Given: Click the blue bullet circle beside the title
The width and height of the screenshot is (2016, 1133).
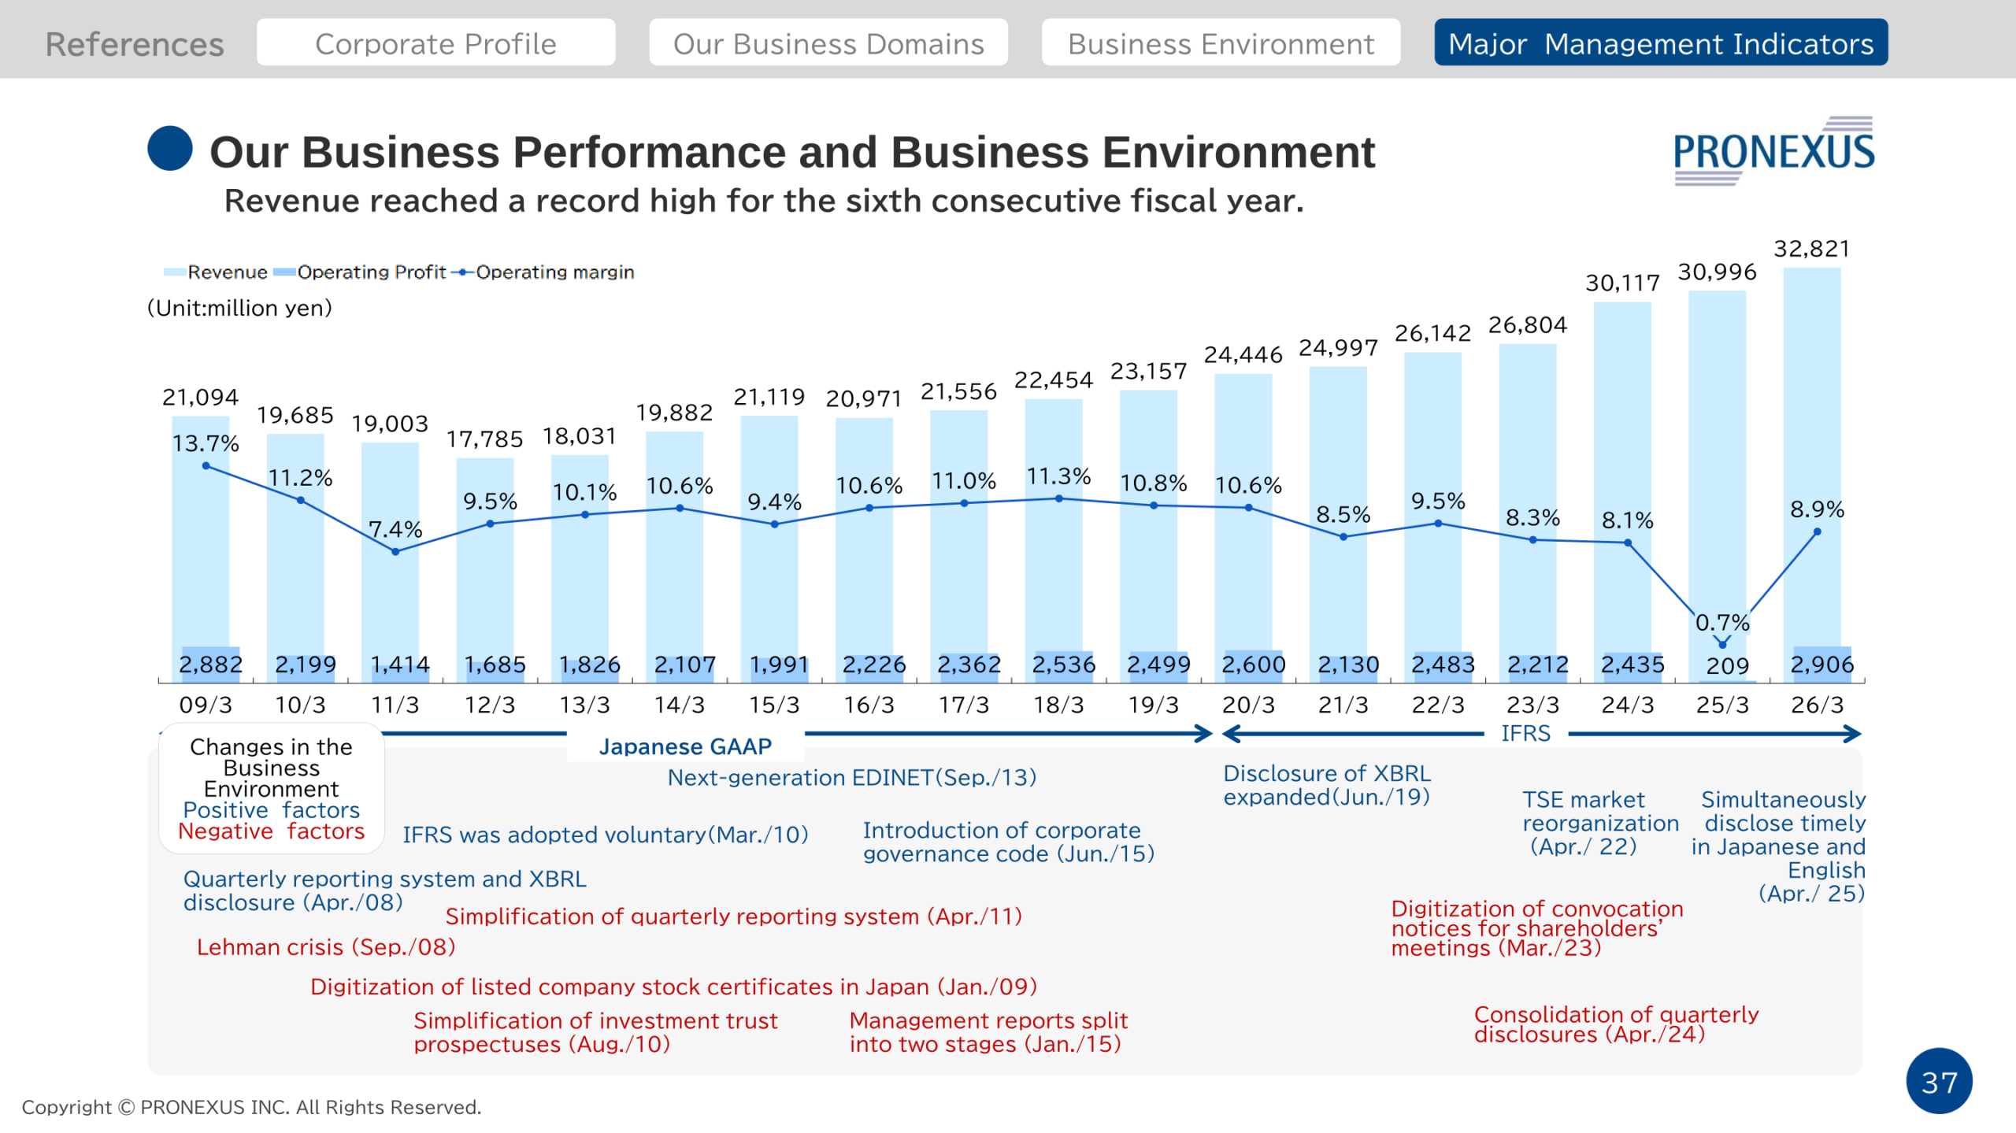Looking at the screenshot, I should tap(170, 148).
